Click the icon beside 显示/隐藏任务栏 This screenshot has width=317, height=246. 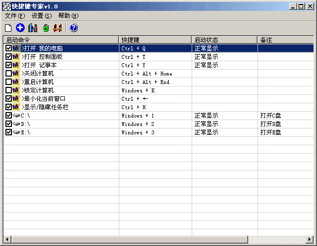(16, 107)
